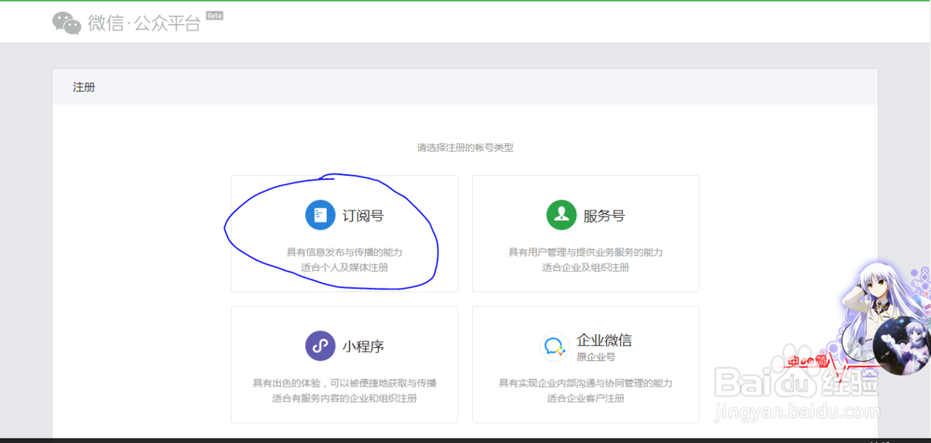Image resolution: width=931 pixels, height=443 pixels.
Task: Open the 微信·公众平台 home title
Action: (144, 22)
